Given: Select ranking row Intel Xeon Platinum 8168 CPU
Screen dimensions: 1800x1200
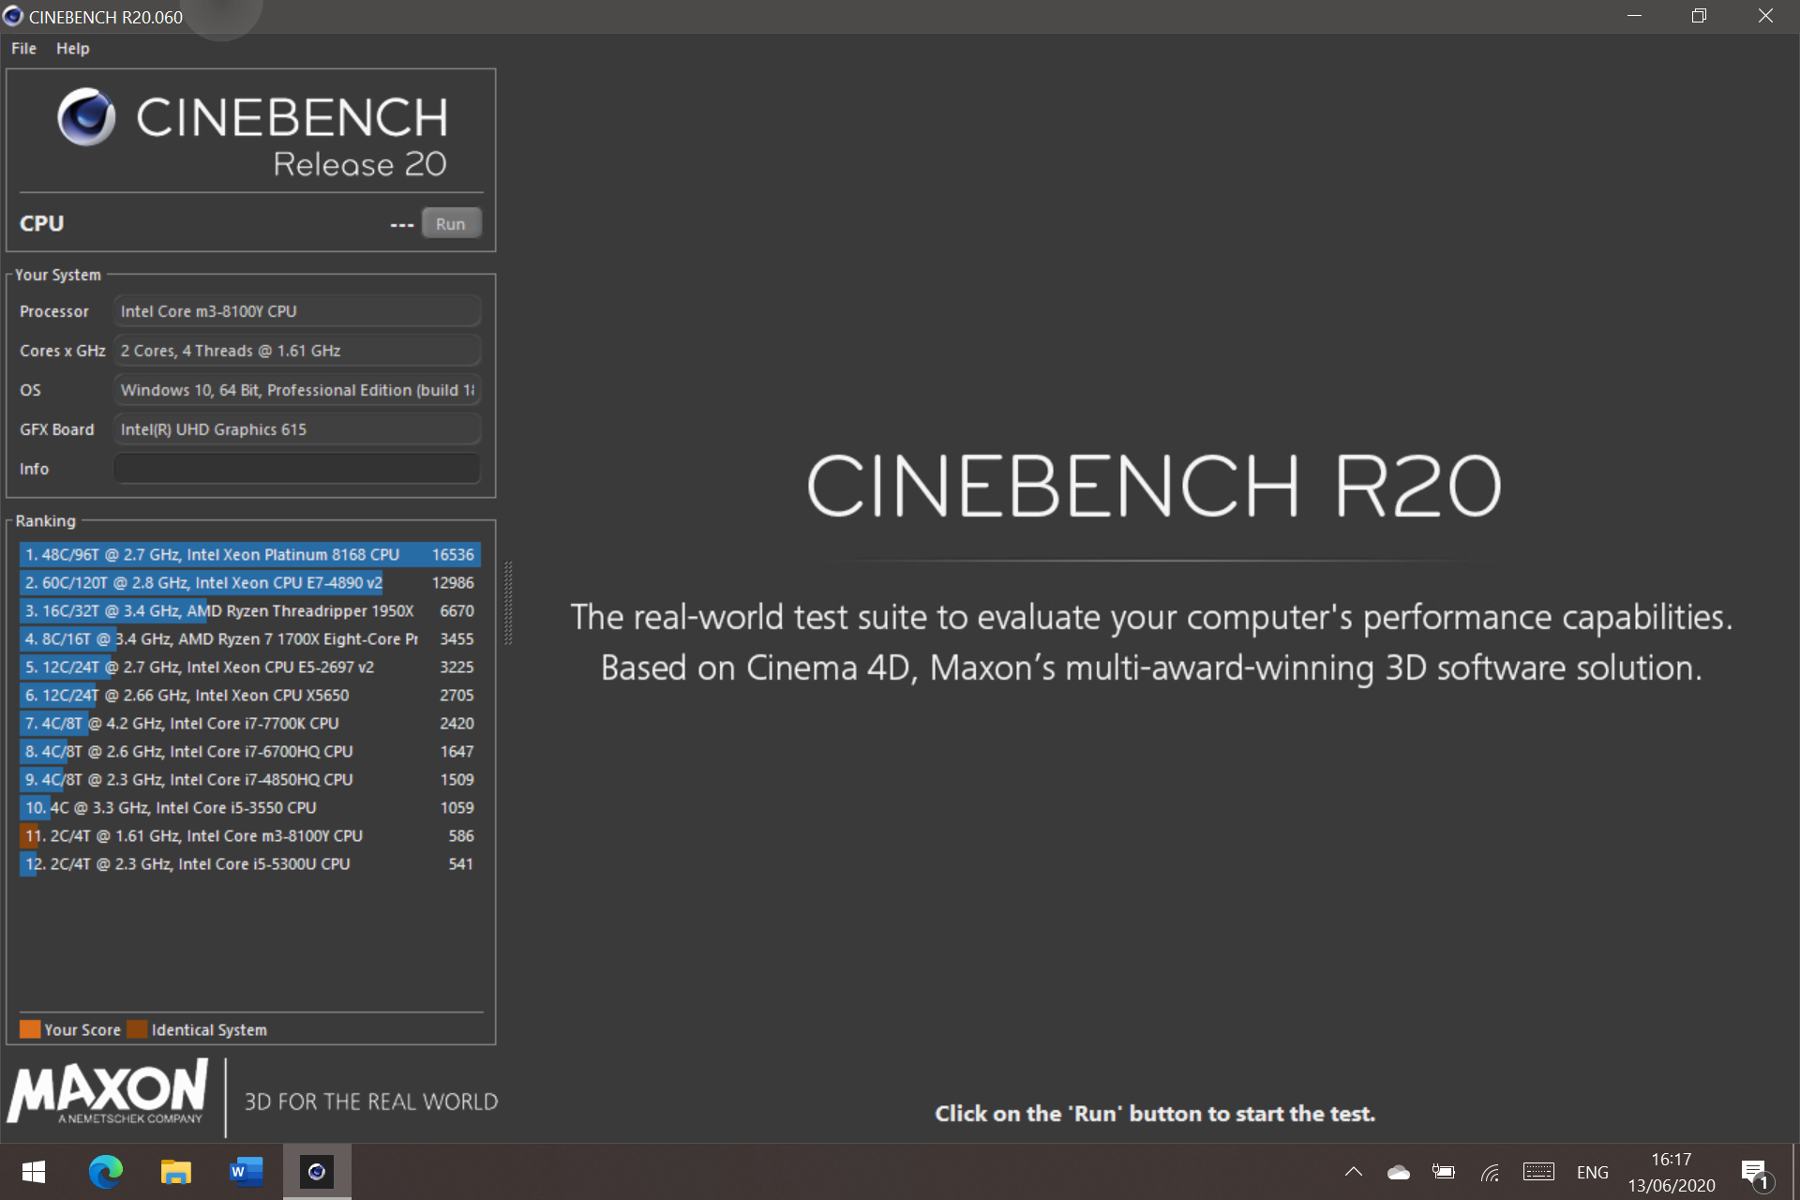Looking at the screenshot, I should [250, 555].
